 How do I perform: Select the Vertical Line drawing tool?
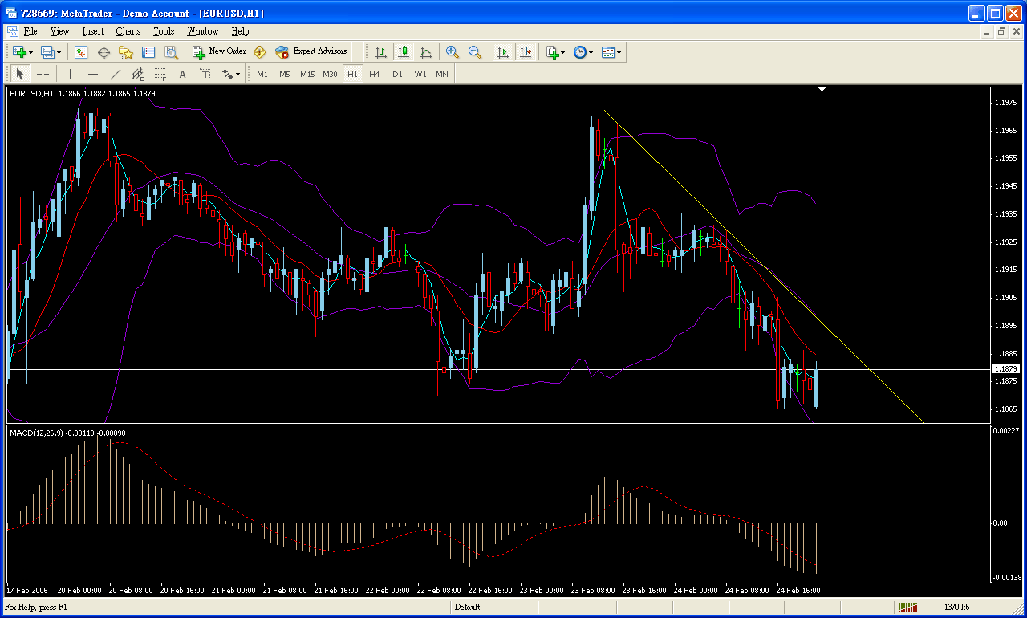click(70, 74)
